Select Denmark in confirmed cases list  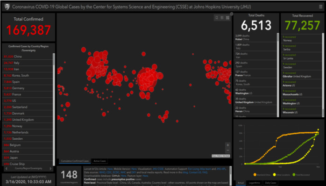point(28,114)
